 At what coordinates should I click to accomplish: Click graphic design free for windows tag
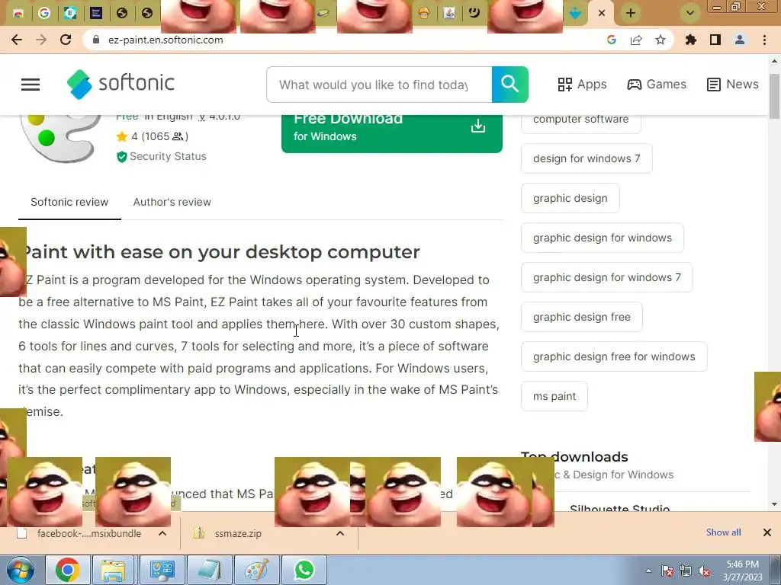point(614,356)
